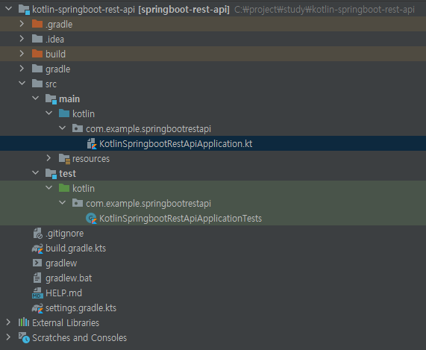This screenshot has width=426, height=350.
Task: Click the orange build folder icon
Action: [x=37, y=54]
